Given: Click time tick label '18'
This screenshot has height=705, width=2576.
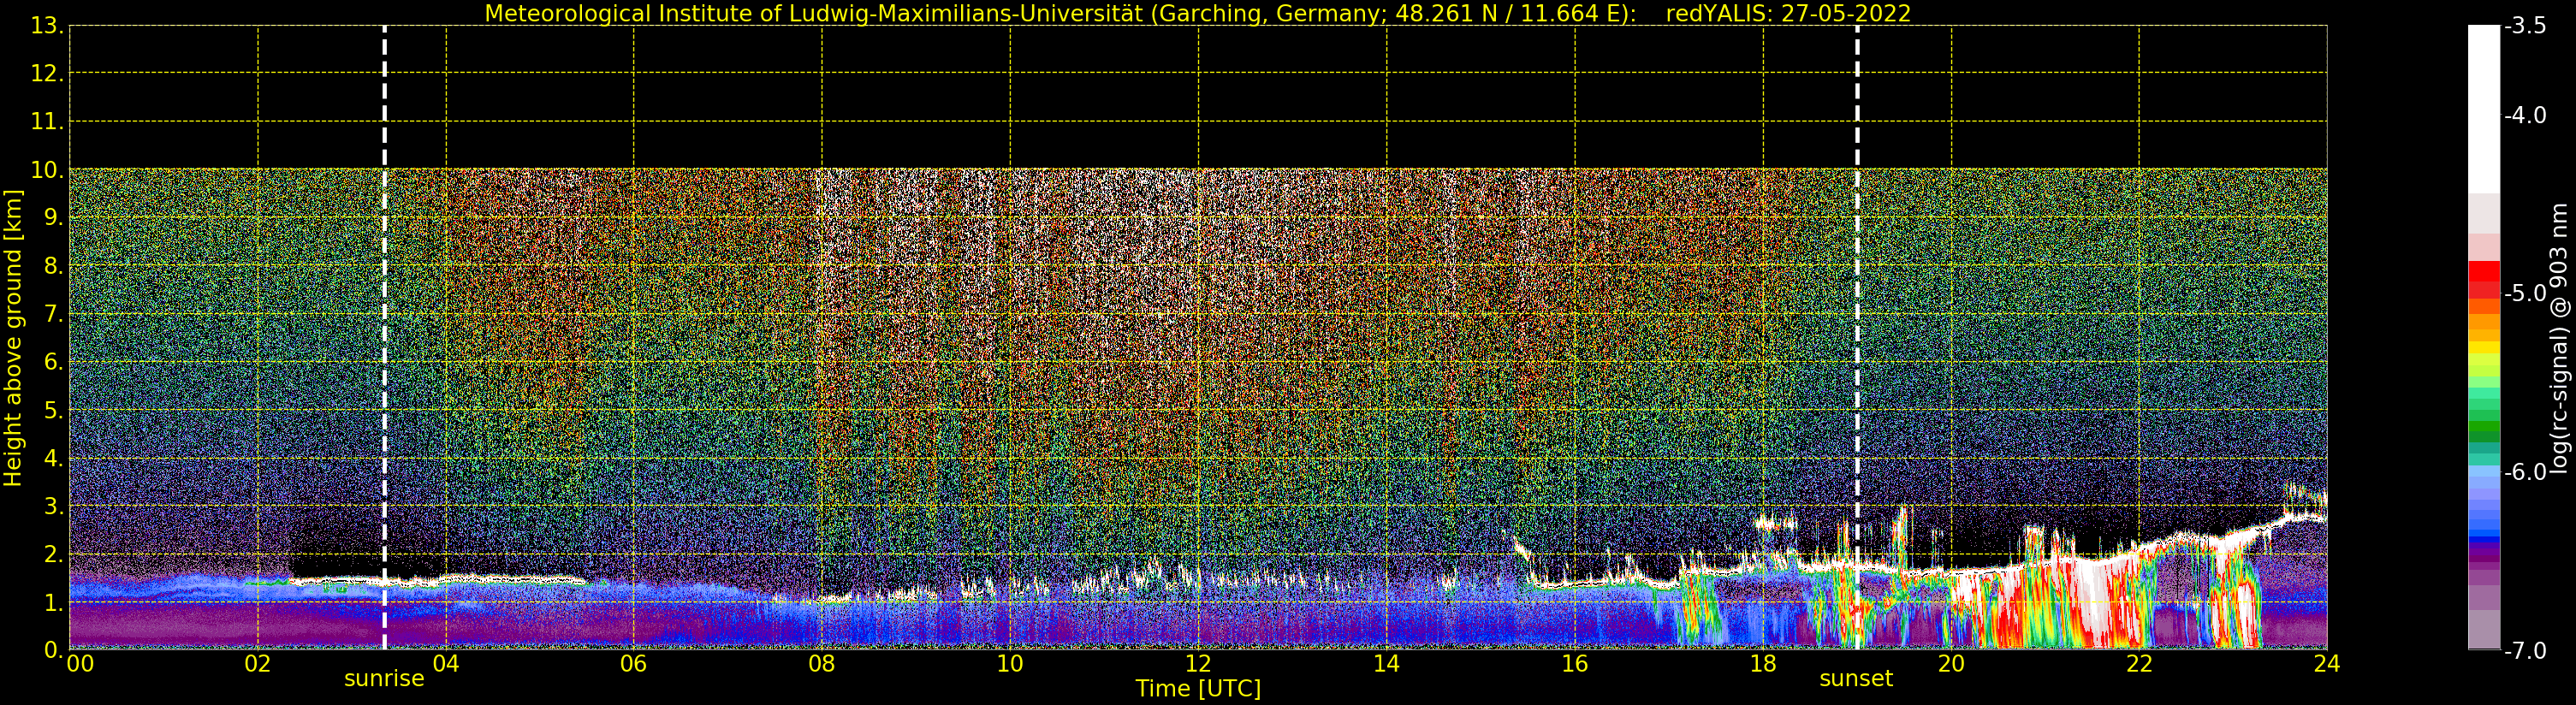Looking at the screenshot, I should point(1762,664).
